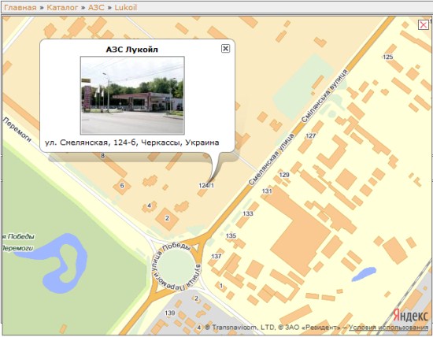Click house number 129 on map
The image size is (433, 337).
click(284, 175)
